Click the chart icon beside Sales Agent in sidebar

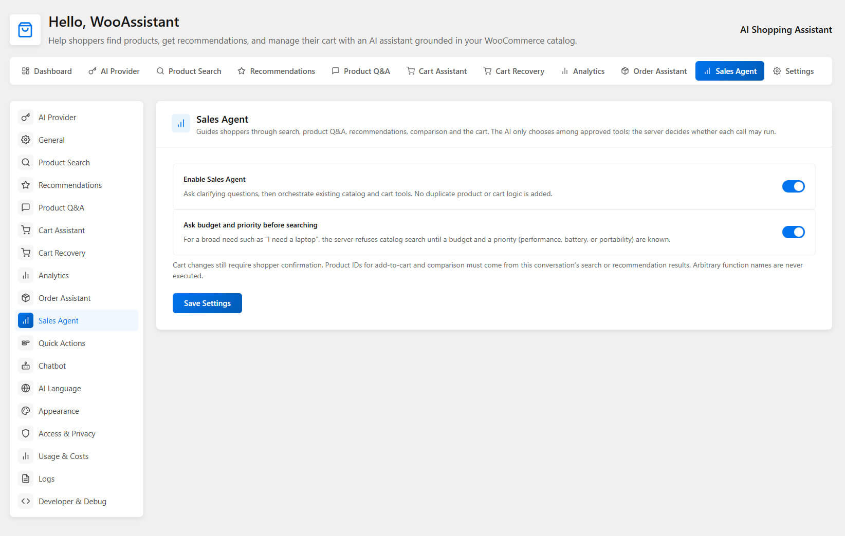point(26,321)
